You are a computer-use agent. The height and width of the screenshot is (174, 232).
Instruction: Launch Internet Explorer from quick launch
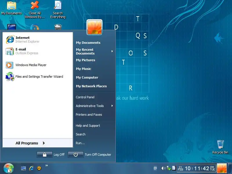point(31,168)
